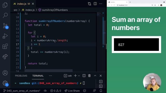Screen dimensions: 166x93
Task: Go forward in the browser
Action: click(x=112, y=5)
